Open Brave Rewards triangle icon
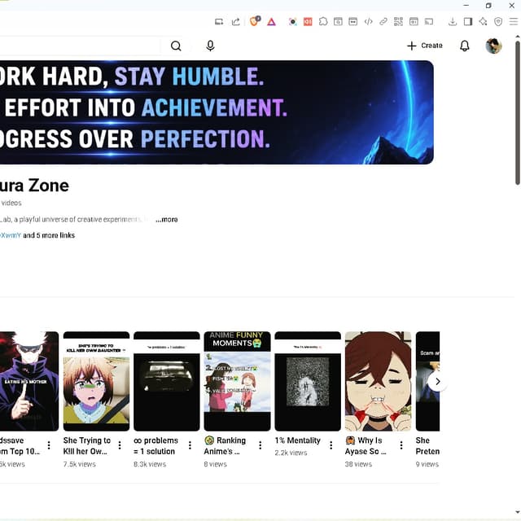Image resolution: width=521 pixels, height=521 pixels. pyautogui.click(x=271, y=22)
